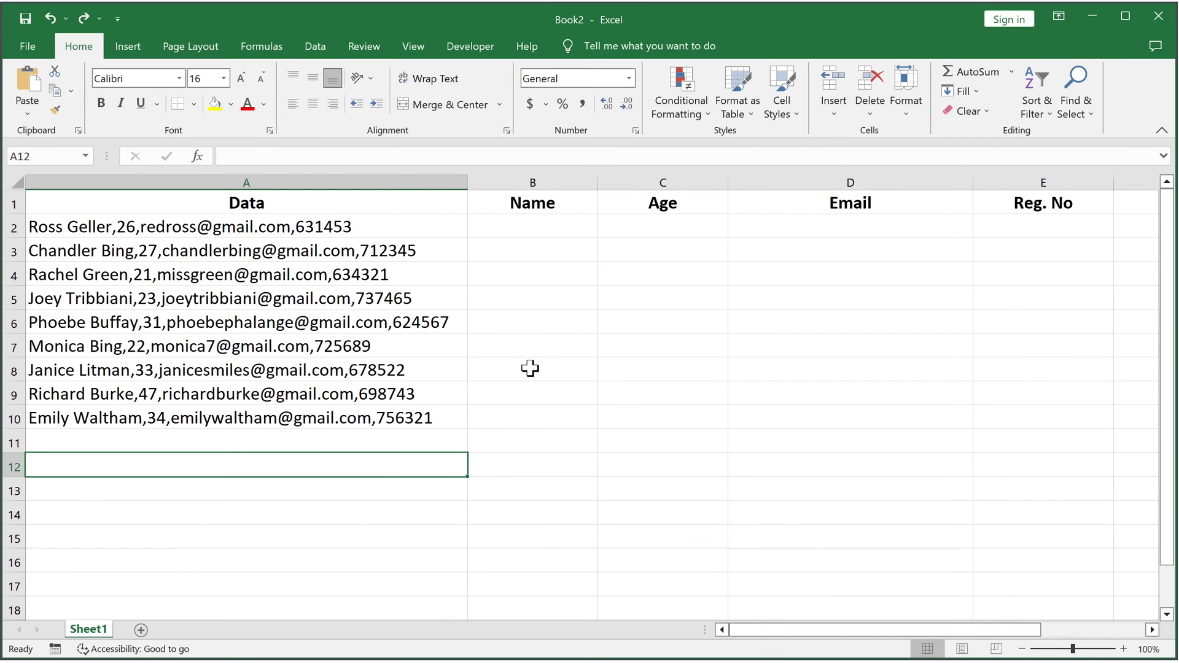Viewport: 1179px width, 663px height.
Task: Click the Insert Function fx icon
Action: 196,157
